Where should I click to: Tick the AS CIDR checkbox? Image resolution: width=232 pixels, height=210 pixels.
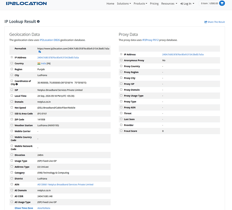(x=12, y=196)
